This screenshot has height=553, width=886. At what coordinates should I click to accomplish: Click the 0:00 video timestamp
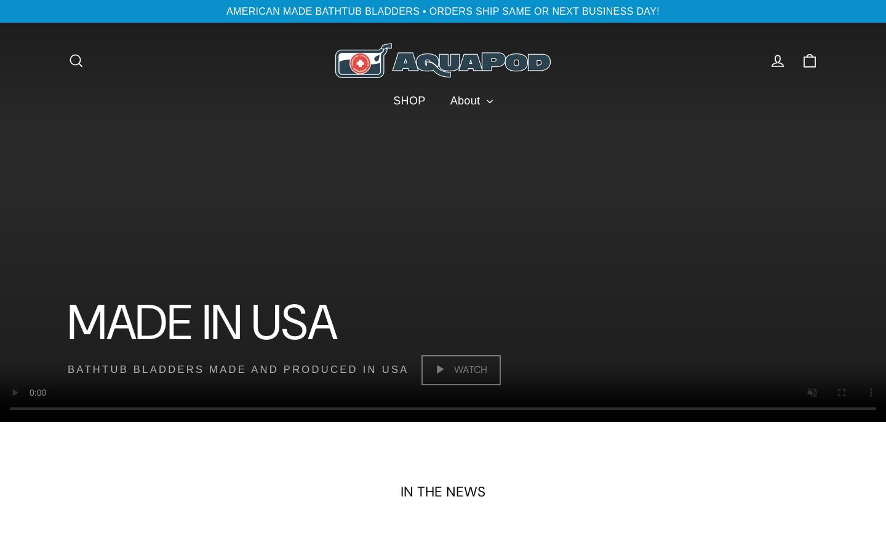tap(38, 393)
